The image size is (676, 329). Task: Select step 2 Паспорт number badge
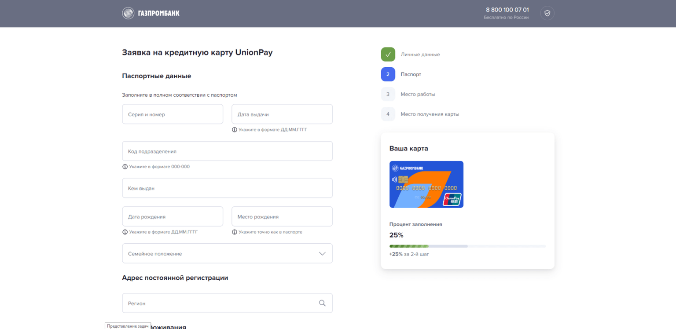pyautogui.click(x=388, y=74)
